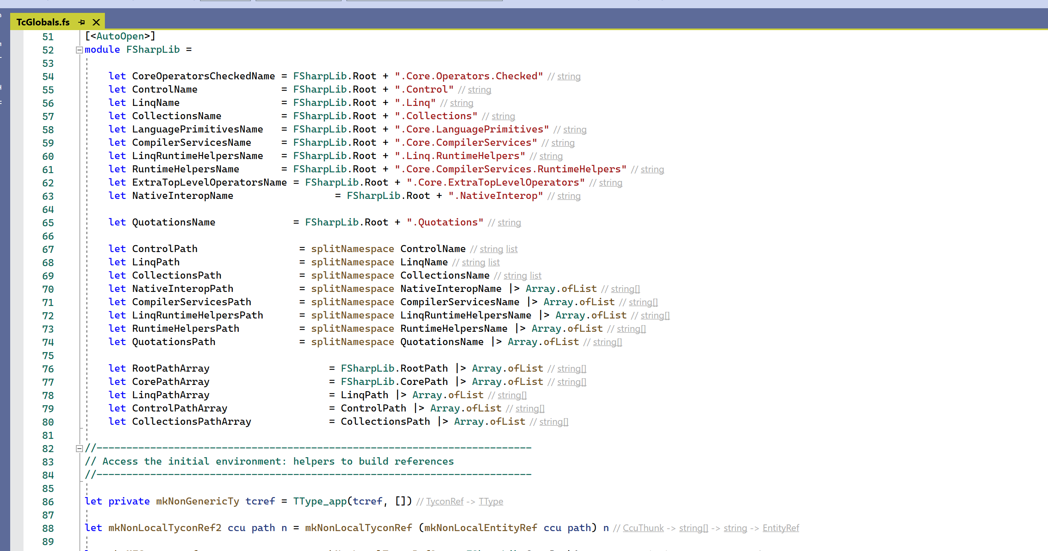Open TType type hint link on line 86

(491, 501)
